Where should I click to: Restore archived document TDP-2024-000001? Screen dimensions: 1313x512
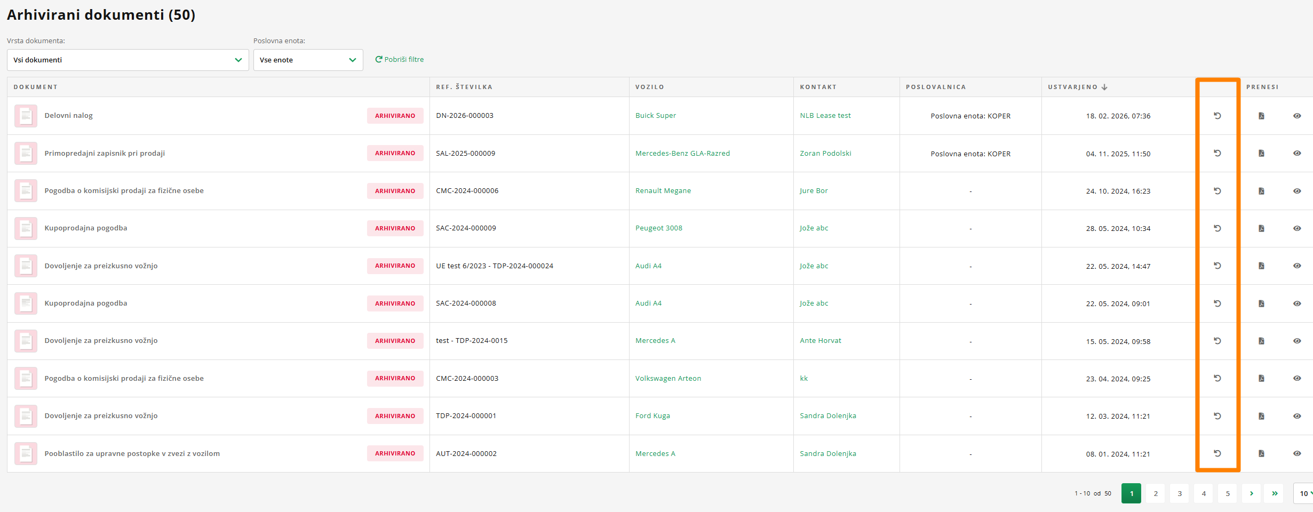[1217, 416]
